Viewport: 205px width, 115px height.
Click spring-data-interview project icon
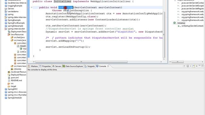coord(6,17)
